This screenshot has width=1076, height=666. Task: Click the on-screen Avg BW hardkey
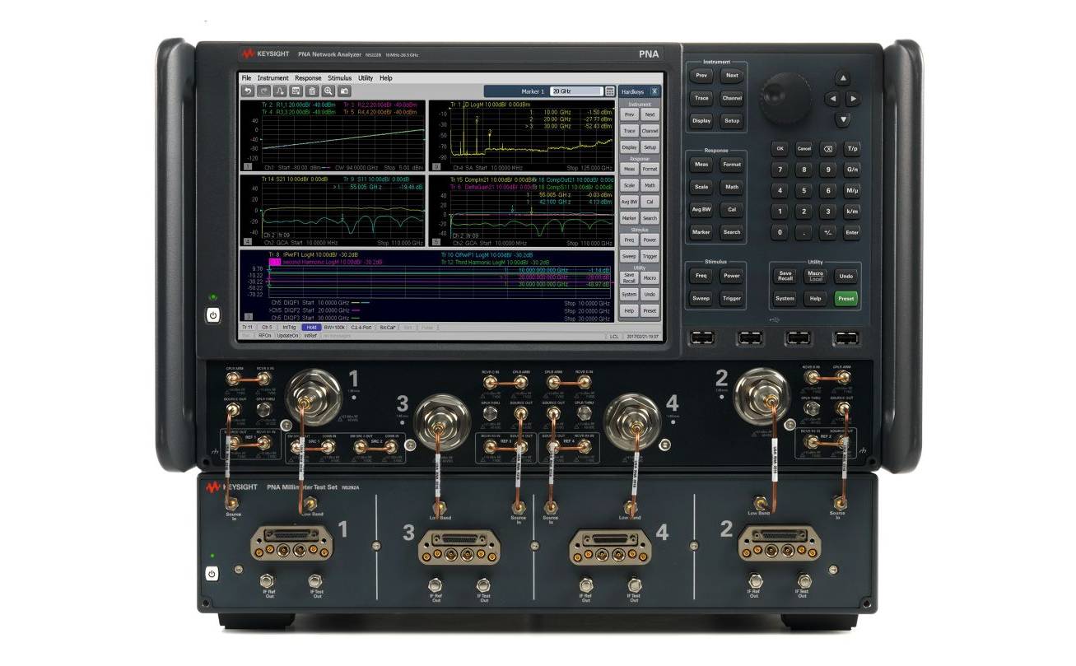coord(629,202)
